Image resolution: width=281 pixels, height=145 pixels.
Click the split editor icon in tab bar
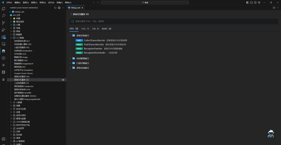click(x=274, y=8)
